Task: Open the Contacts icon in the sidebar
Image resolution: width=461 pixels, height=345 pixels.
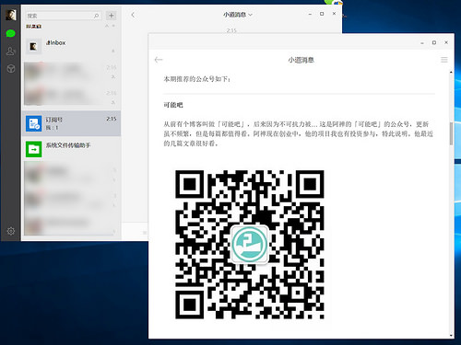Action: pyautogui.click(x=11, y=52)
